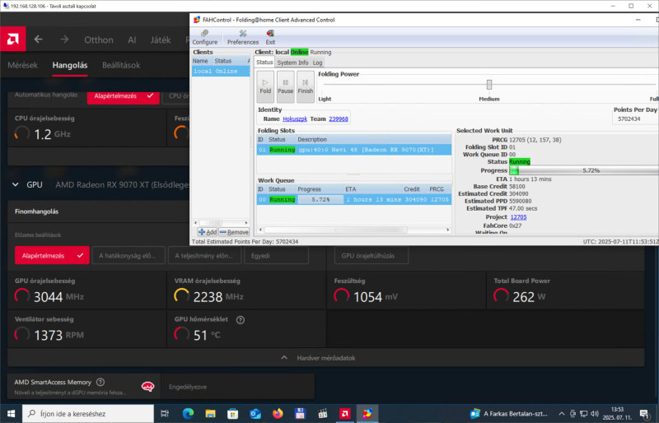Click the Fold button
This screenshot has height=423, width=659.
coord(265,86)
